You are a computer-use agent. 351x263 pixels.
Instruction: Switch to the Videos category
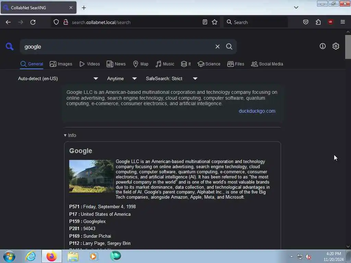89,64
